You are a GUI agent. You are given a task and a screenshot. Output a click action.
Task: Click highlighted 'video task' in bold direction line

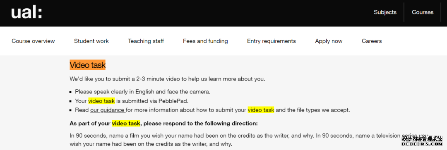point(126,124)
